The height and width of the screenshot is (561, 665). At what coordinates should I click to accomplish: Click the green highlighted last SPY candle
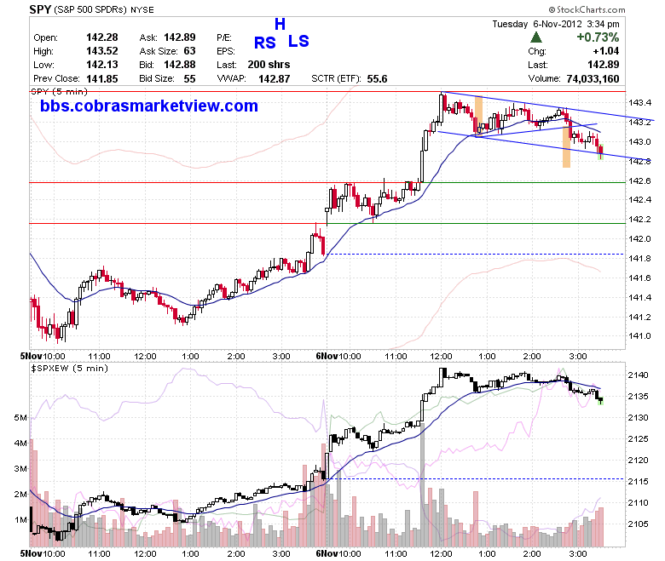600,152
